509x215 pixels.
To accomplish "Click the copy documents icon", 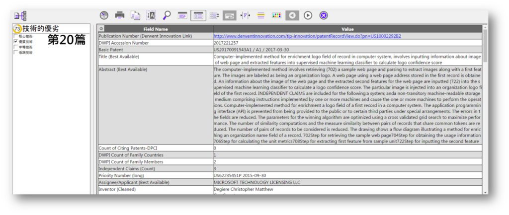I will (135, 15).
